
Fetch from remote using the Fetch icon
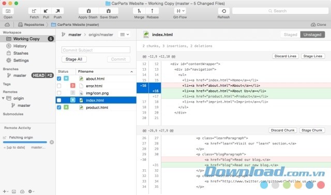[34, 11]
